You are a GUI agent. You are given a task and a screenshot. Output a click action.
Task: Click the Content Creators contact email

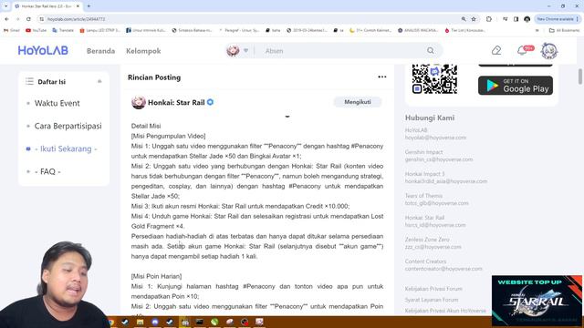(443, 269)
